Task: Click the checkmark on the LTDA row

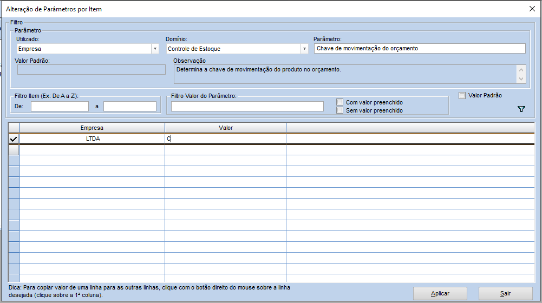Action: pyautogui.click(x=14, y=139)
